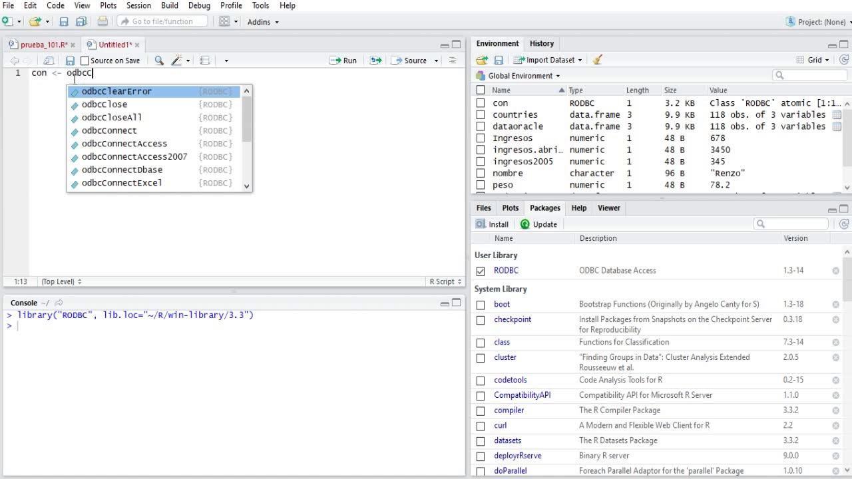The width and height of the screenshot is (852, 479).
Task: Click the Run button
Action: tap(343, 61)
